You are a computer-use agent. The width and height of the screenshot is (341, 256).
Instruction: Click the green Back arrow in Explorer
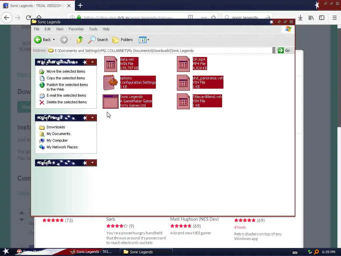(x=38, y=40)
